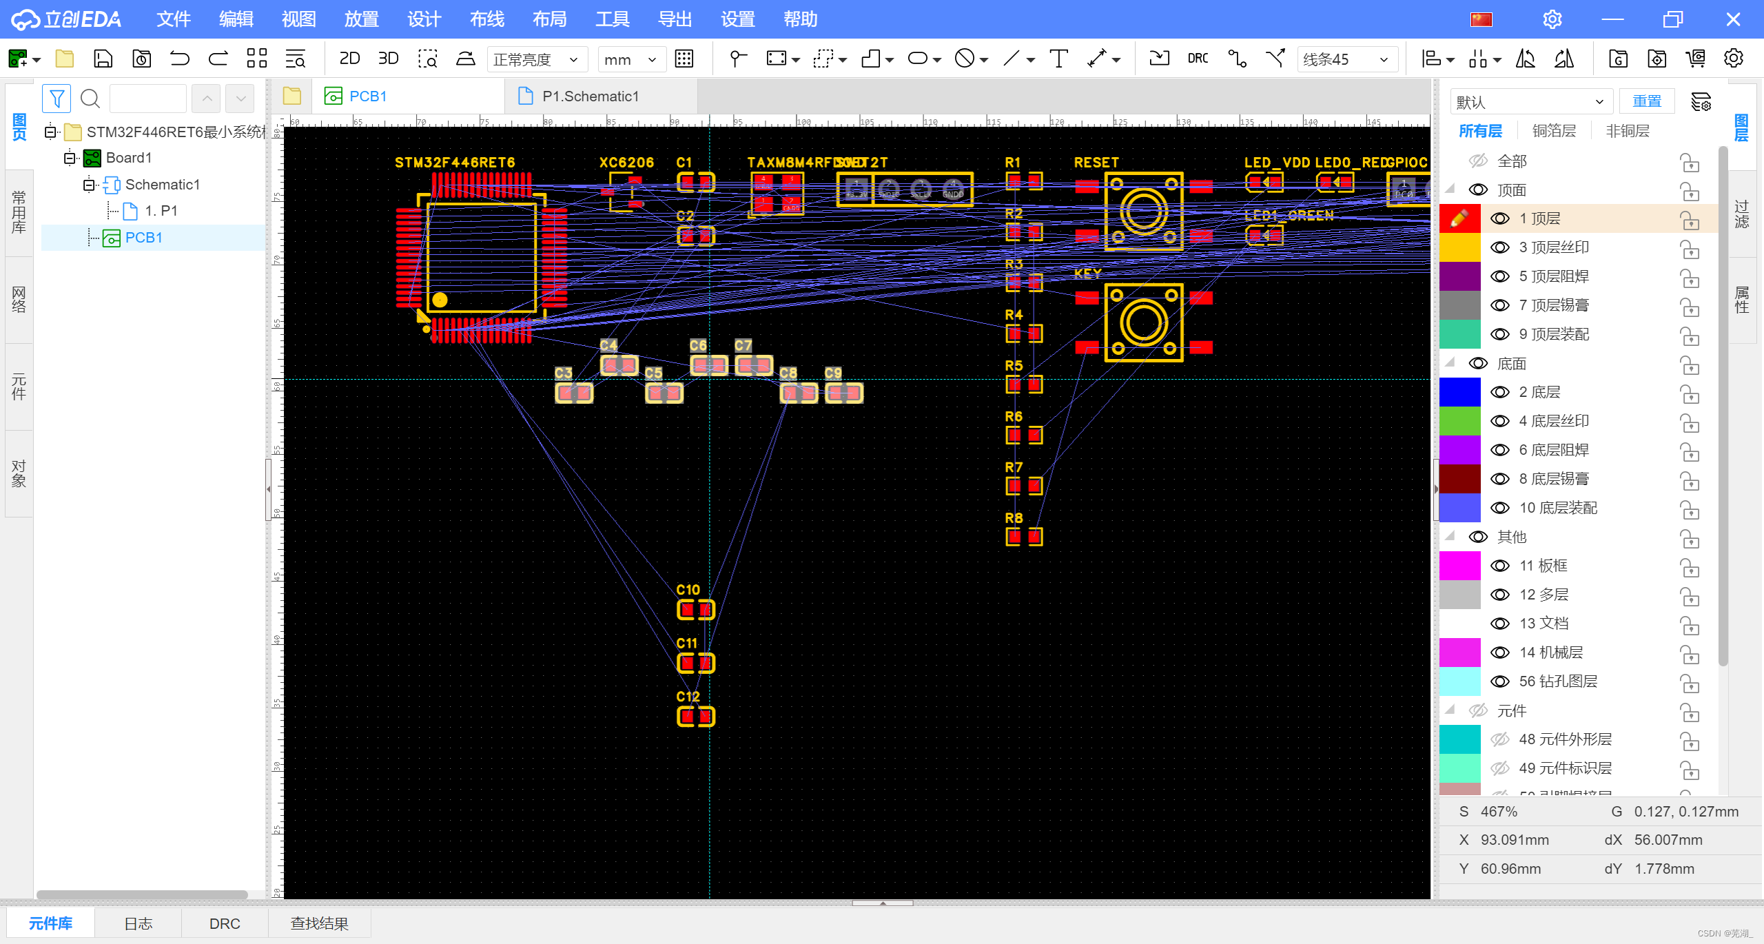Open the 布线 menu
Viewport: 1764px width, 944px height.
[486, 19]
